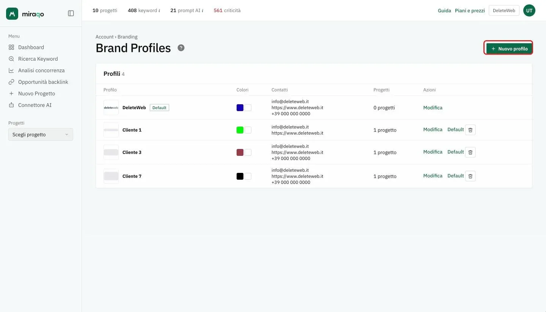The height and width of the screenshot is (312, 546).
Task: Click the deleteweb logo thumbnail
Action: pos(111,108)
